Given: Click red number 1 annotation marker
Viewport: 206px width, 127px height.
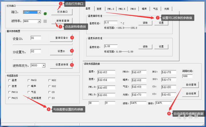Looking at the screenshot, I should click(x=60, y=4).
